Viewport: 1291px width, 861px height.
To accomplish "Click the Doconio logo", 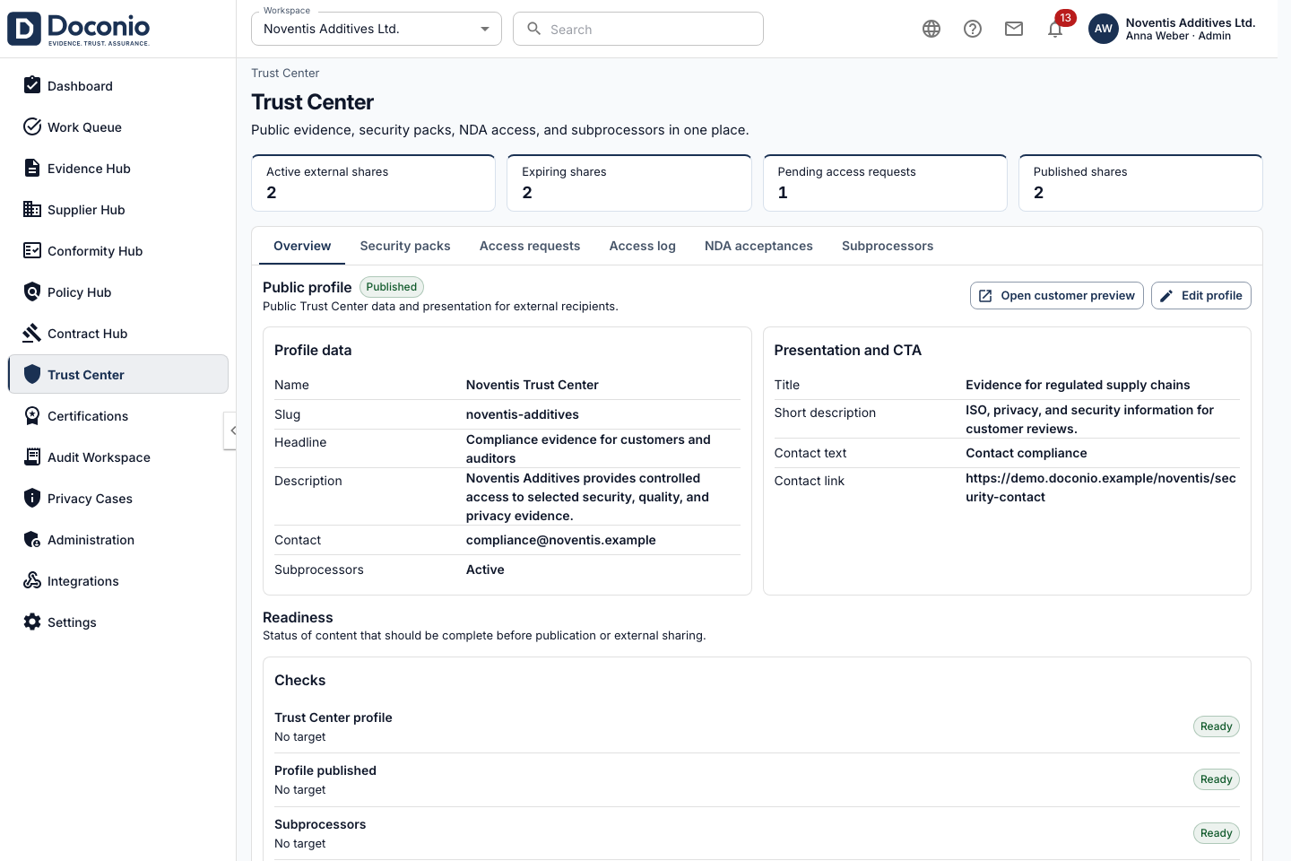I will pyautogui.click(x=79, y=29).
